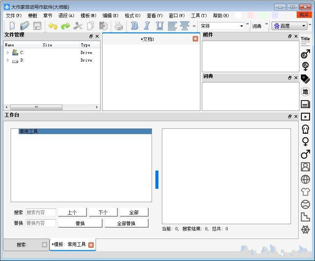This screenshot has height=261, width=315.
Task: Expand the C: drive tree node
Action: click(8, 53)
